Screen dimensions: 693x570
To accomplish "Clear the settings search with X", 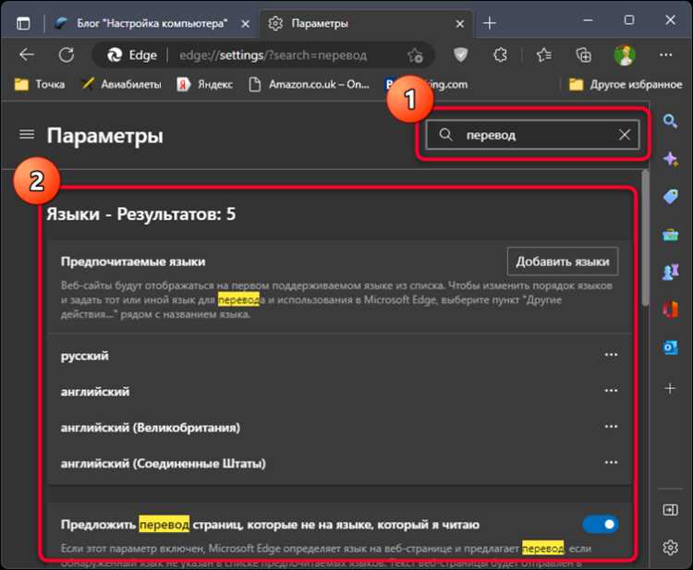I will [624, 134].
